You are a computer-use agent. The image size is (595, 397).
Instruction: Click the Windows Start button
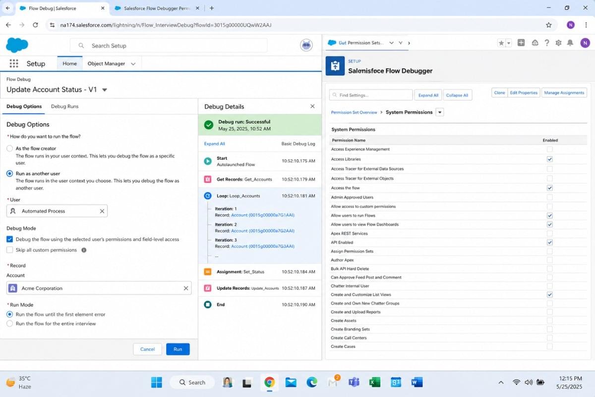click(x=156, y=382)
